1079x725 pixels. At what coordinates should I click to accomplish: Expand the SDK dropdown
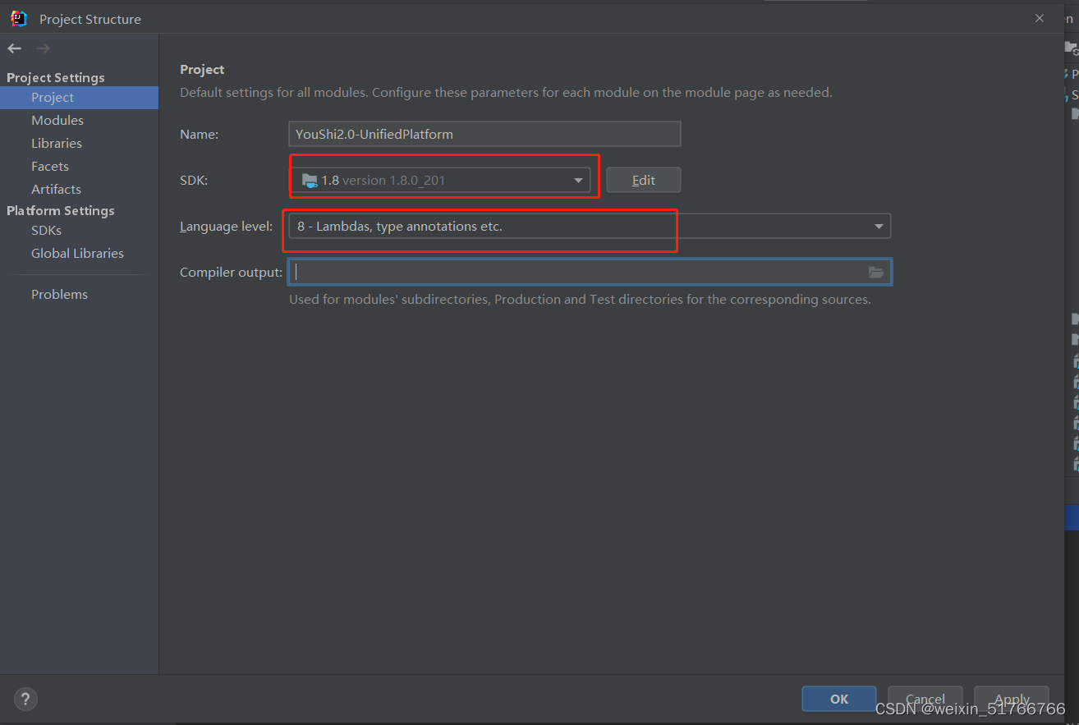coord(578,179)
